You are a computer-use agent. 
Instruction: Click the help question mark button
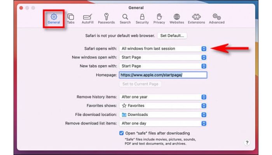247,143
